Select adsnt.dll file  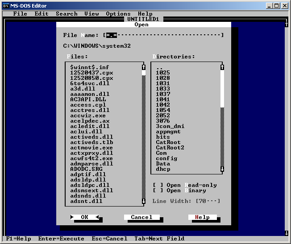(86, 201)
